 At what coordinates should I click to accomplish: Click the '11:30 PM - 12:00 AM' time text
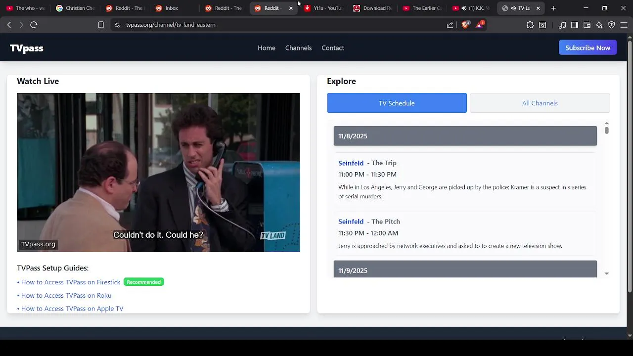click(368, 233)
